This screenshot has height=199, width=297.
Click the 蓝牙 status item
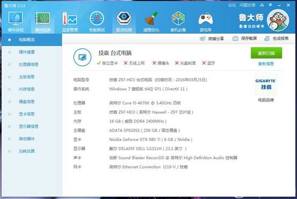(208, 63)
